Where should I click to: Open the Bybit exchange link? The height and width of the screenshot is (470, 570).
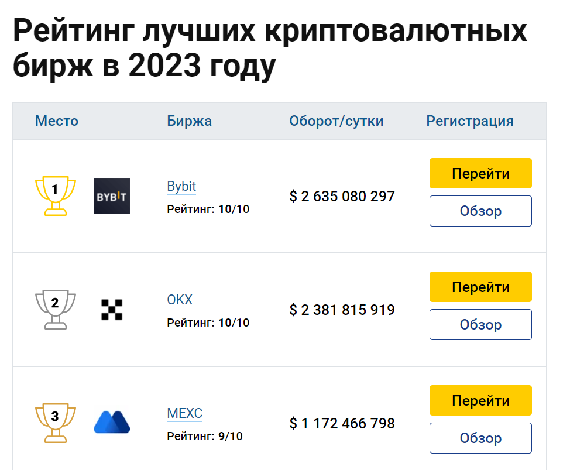[181, 187]
